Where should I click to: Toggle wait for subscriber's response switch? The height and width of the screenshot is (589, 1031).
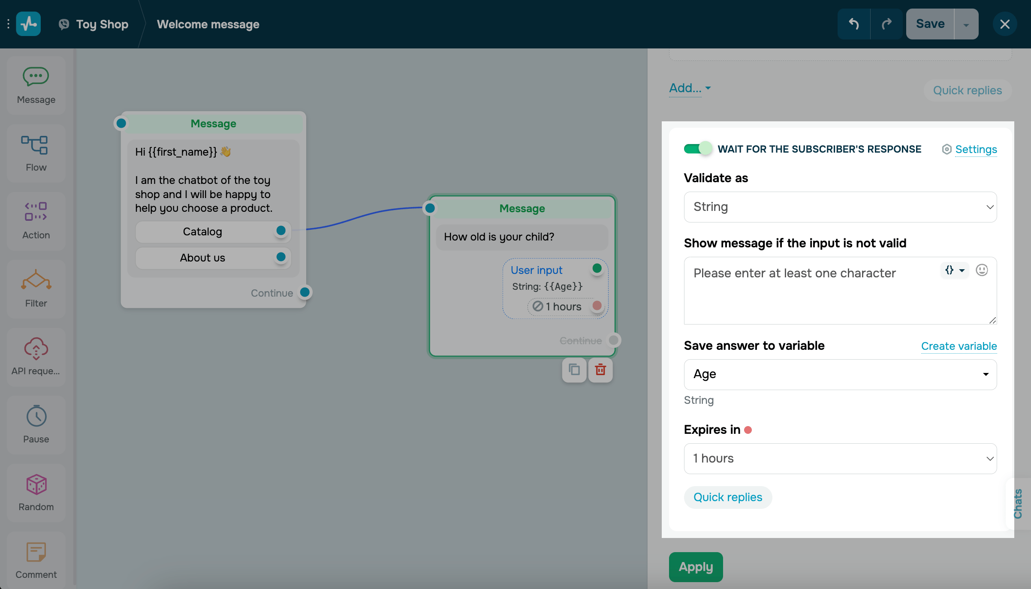(697, 149)
